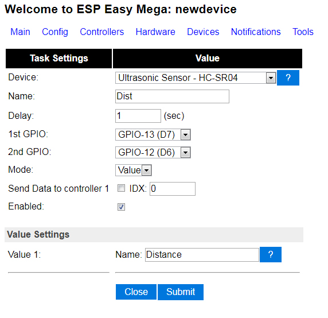The image size is (328, 318).
Task: Click into the Delay seconds field
Action: [138, 116]
